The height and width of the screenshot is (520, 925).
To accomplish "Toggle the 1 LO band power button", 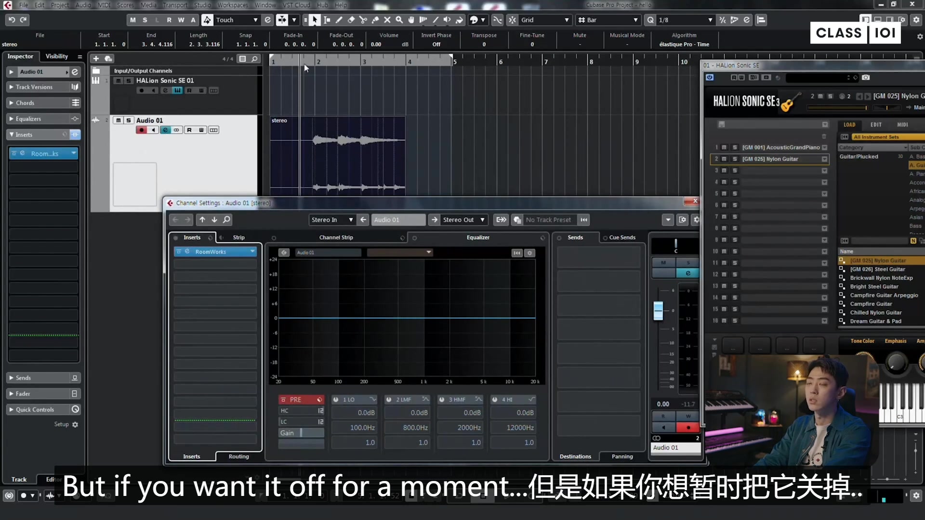I will click(x=336, y=400).
